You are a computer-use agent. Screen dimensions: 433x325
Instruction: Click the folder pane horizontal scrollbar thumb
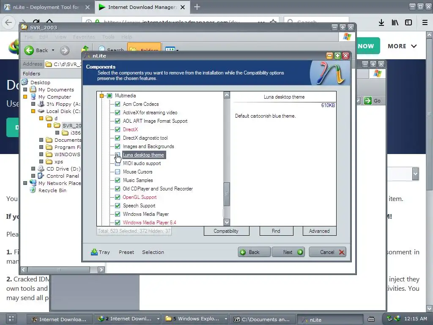(58, 270)
